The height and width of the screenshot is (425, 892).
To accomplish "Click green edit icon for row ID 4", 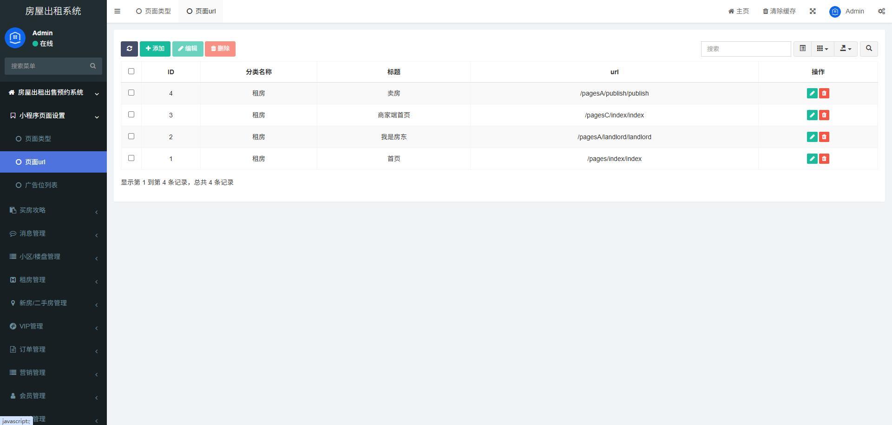I will point(812,93).
